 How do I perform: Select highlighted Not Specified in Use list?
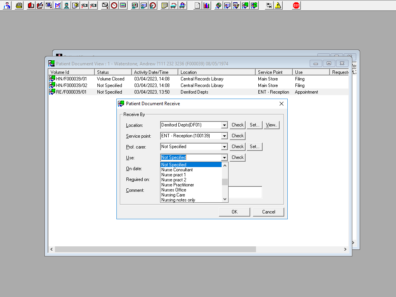191,165
